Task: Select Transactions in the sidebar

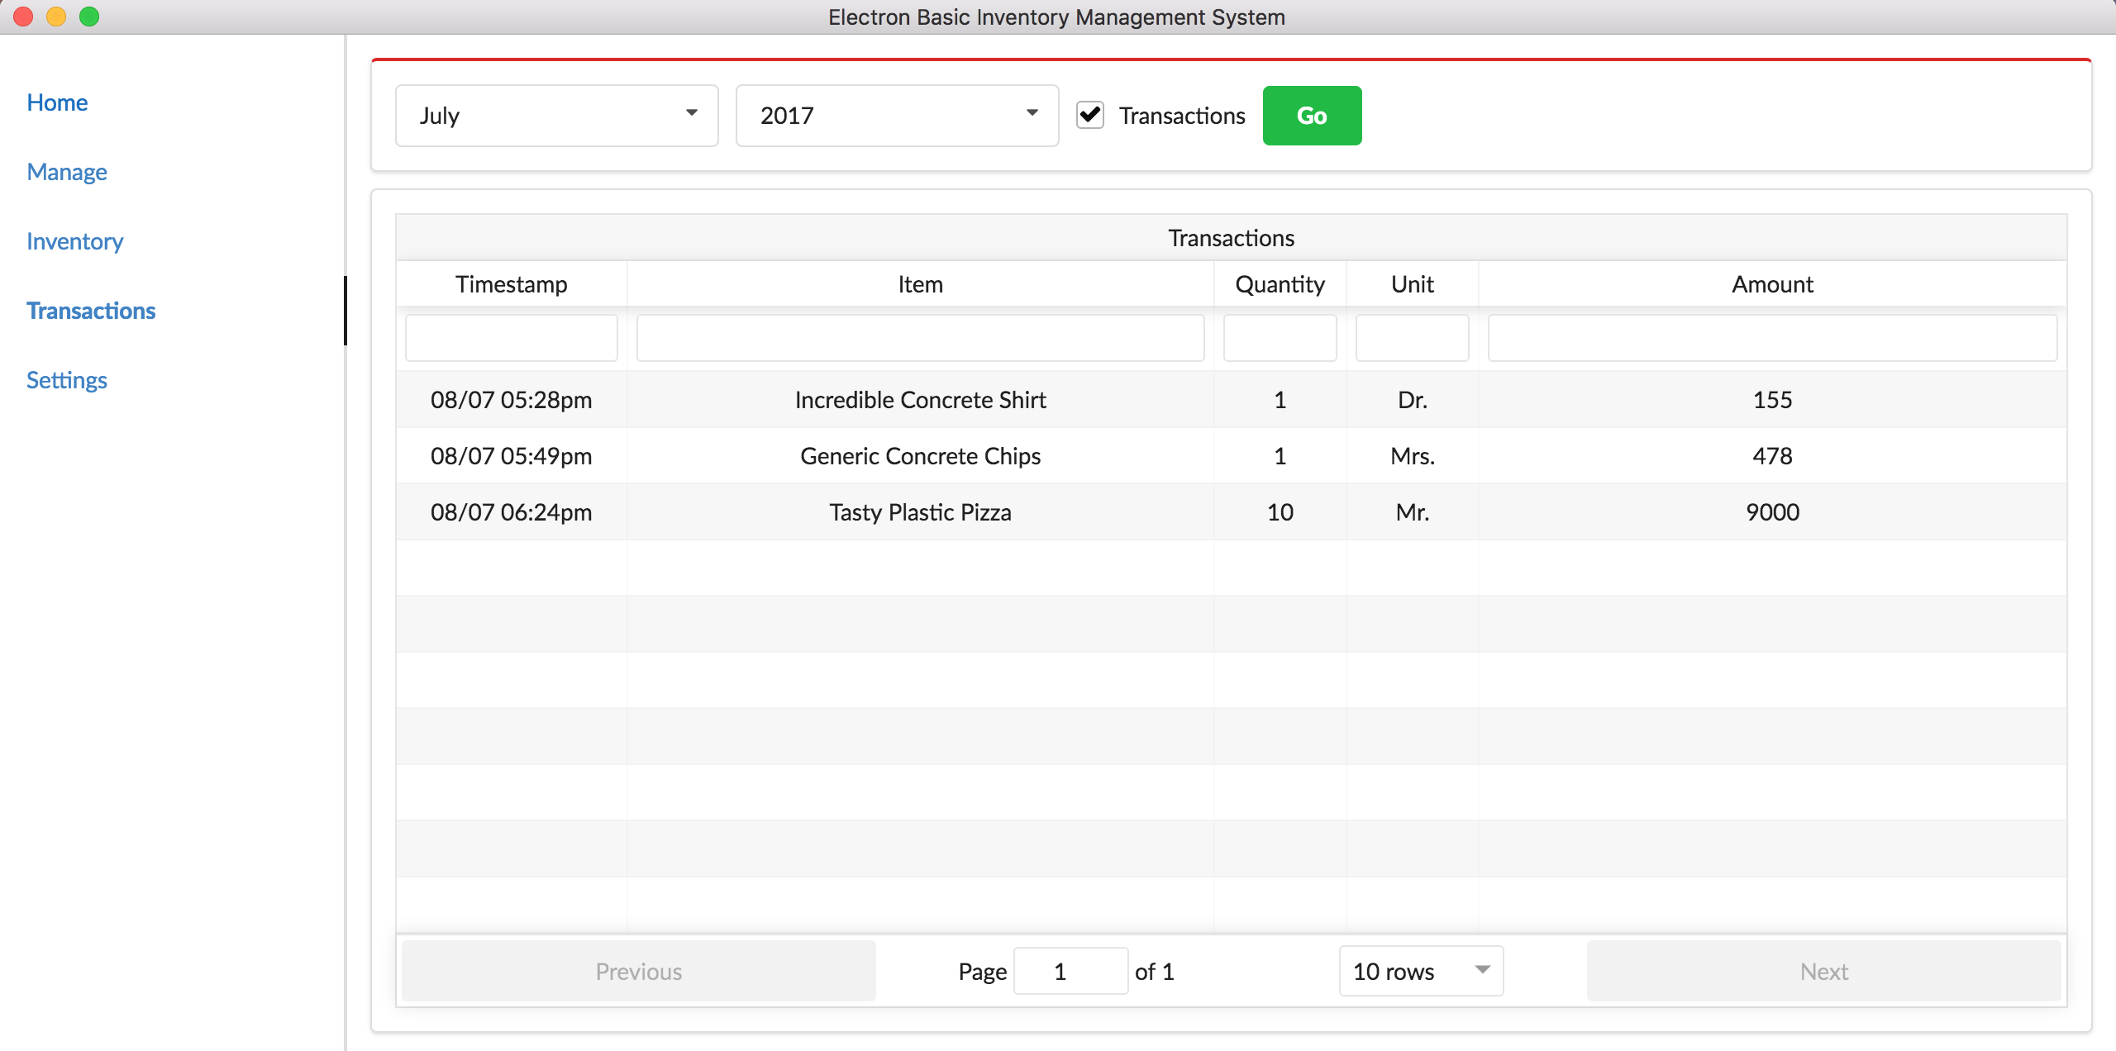Action: click(x=91, y=311)
